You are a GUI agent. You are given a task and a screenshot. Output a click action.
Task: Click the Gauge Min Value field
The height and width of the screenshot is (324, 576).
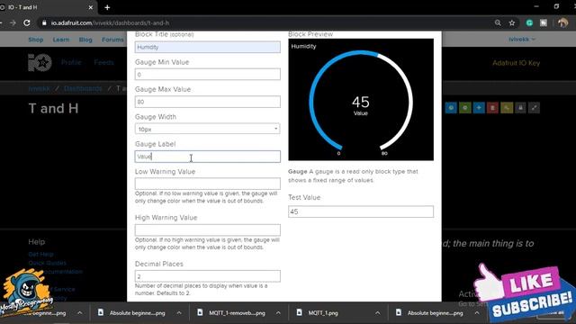point(208,74)
